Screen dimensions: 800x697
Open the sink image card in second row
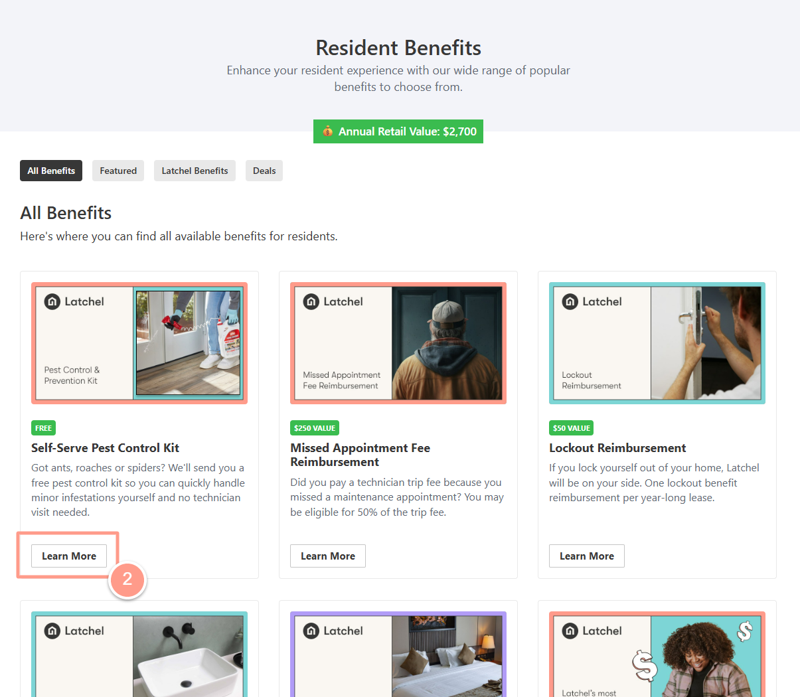(139, 654)
